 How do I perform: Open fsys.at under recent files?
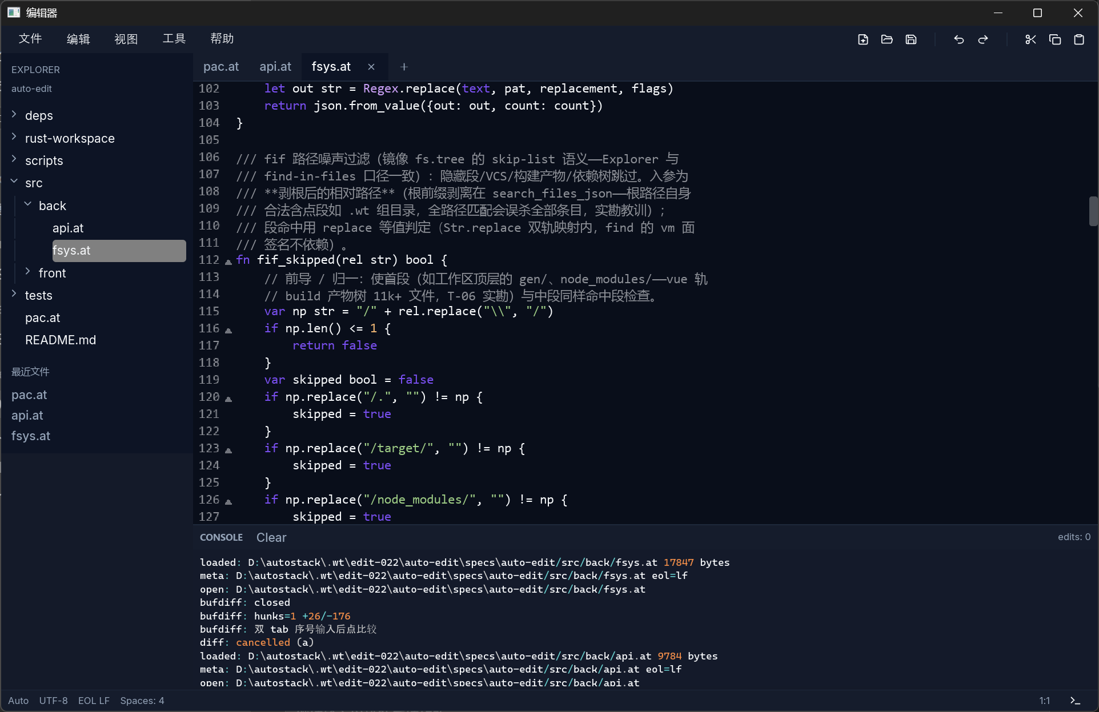click(x=31, y=436)
